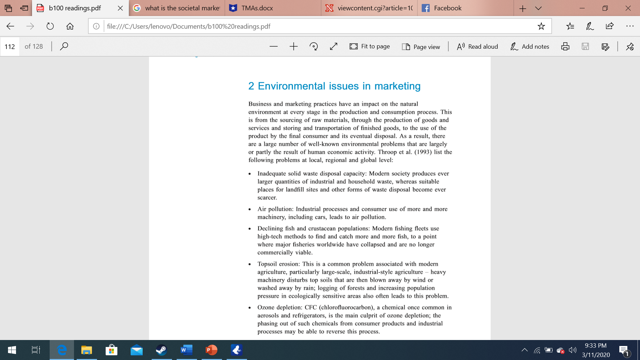Click the Save as icon

tap(605, 46)
